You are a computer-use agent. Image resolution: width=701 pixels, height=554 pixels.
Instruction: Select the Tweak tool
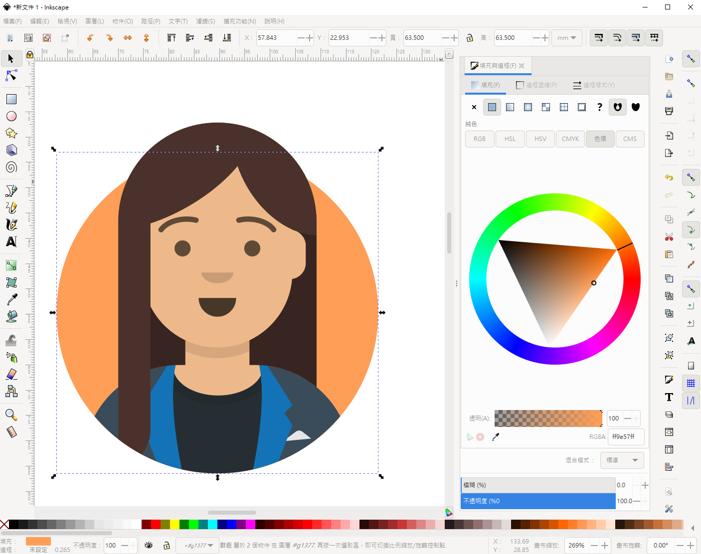[11, 340]
